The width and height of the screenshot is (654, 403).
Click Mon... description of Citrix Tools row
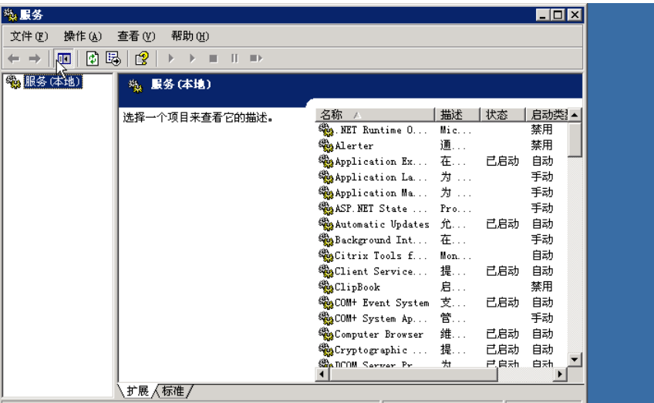456,256
